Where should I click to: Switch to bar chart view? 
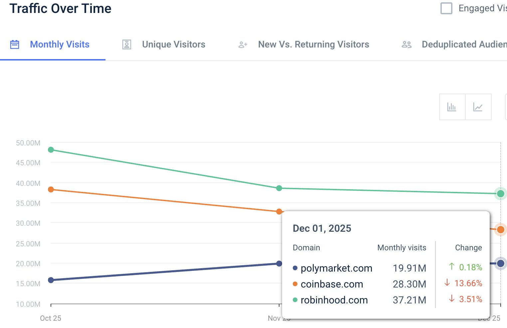452,107
